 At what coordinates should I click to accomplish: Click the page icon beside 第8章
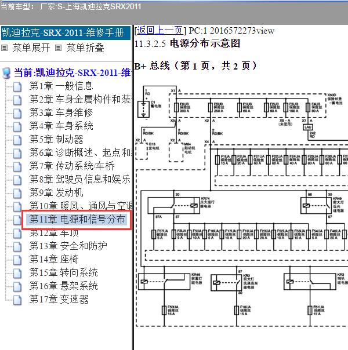tap(17, 180)
